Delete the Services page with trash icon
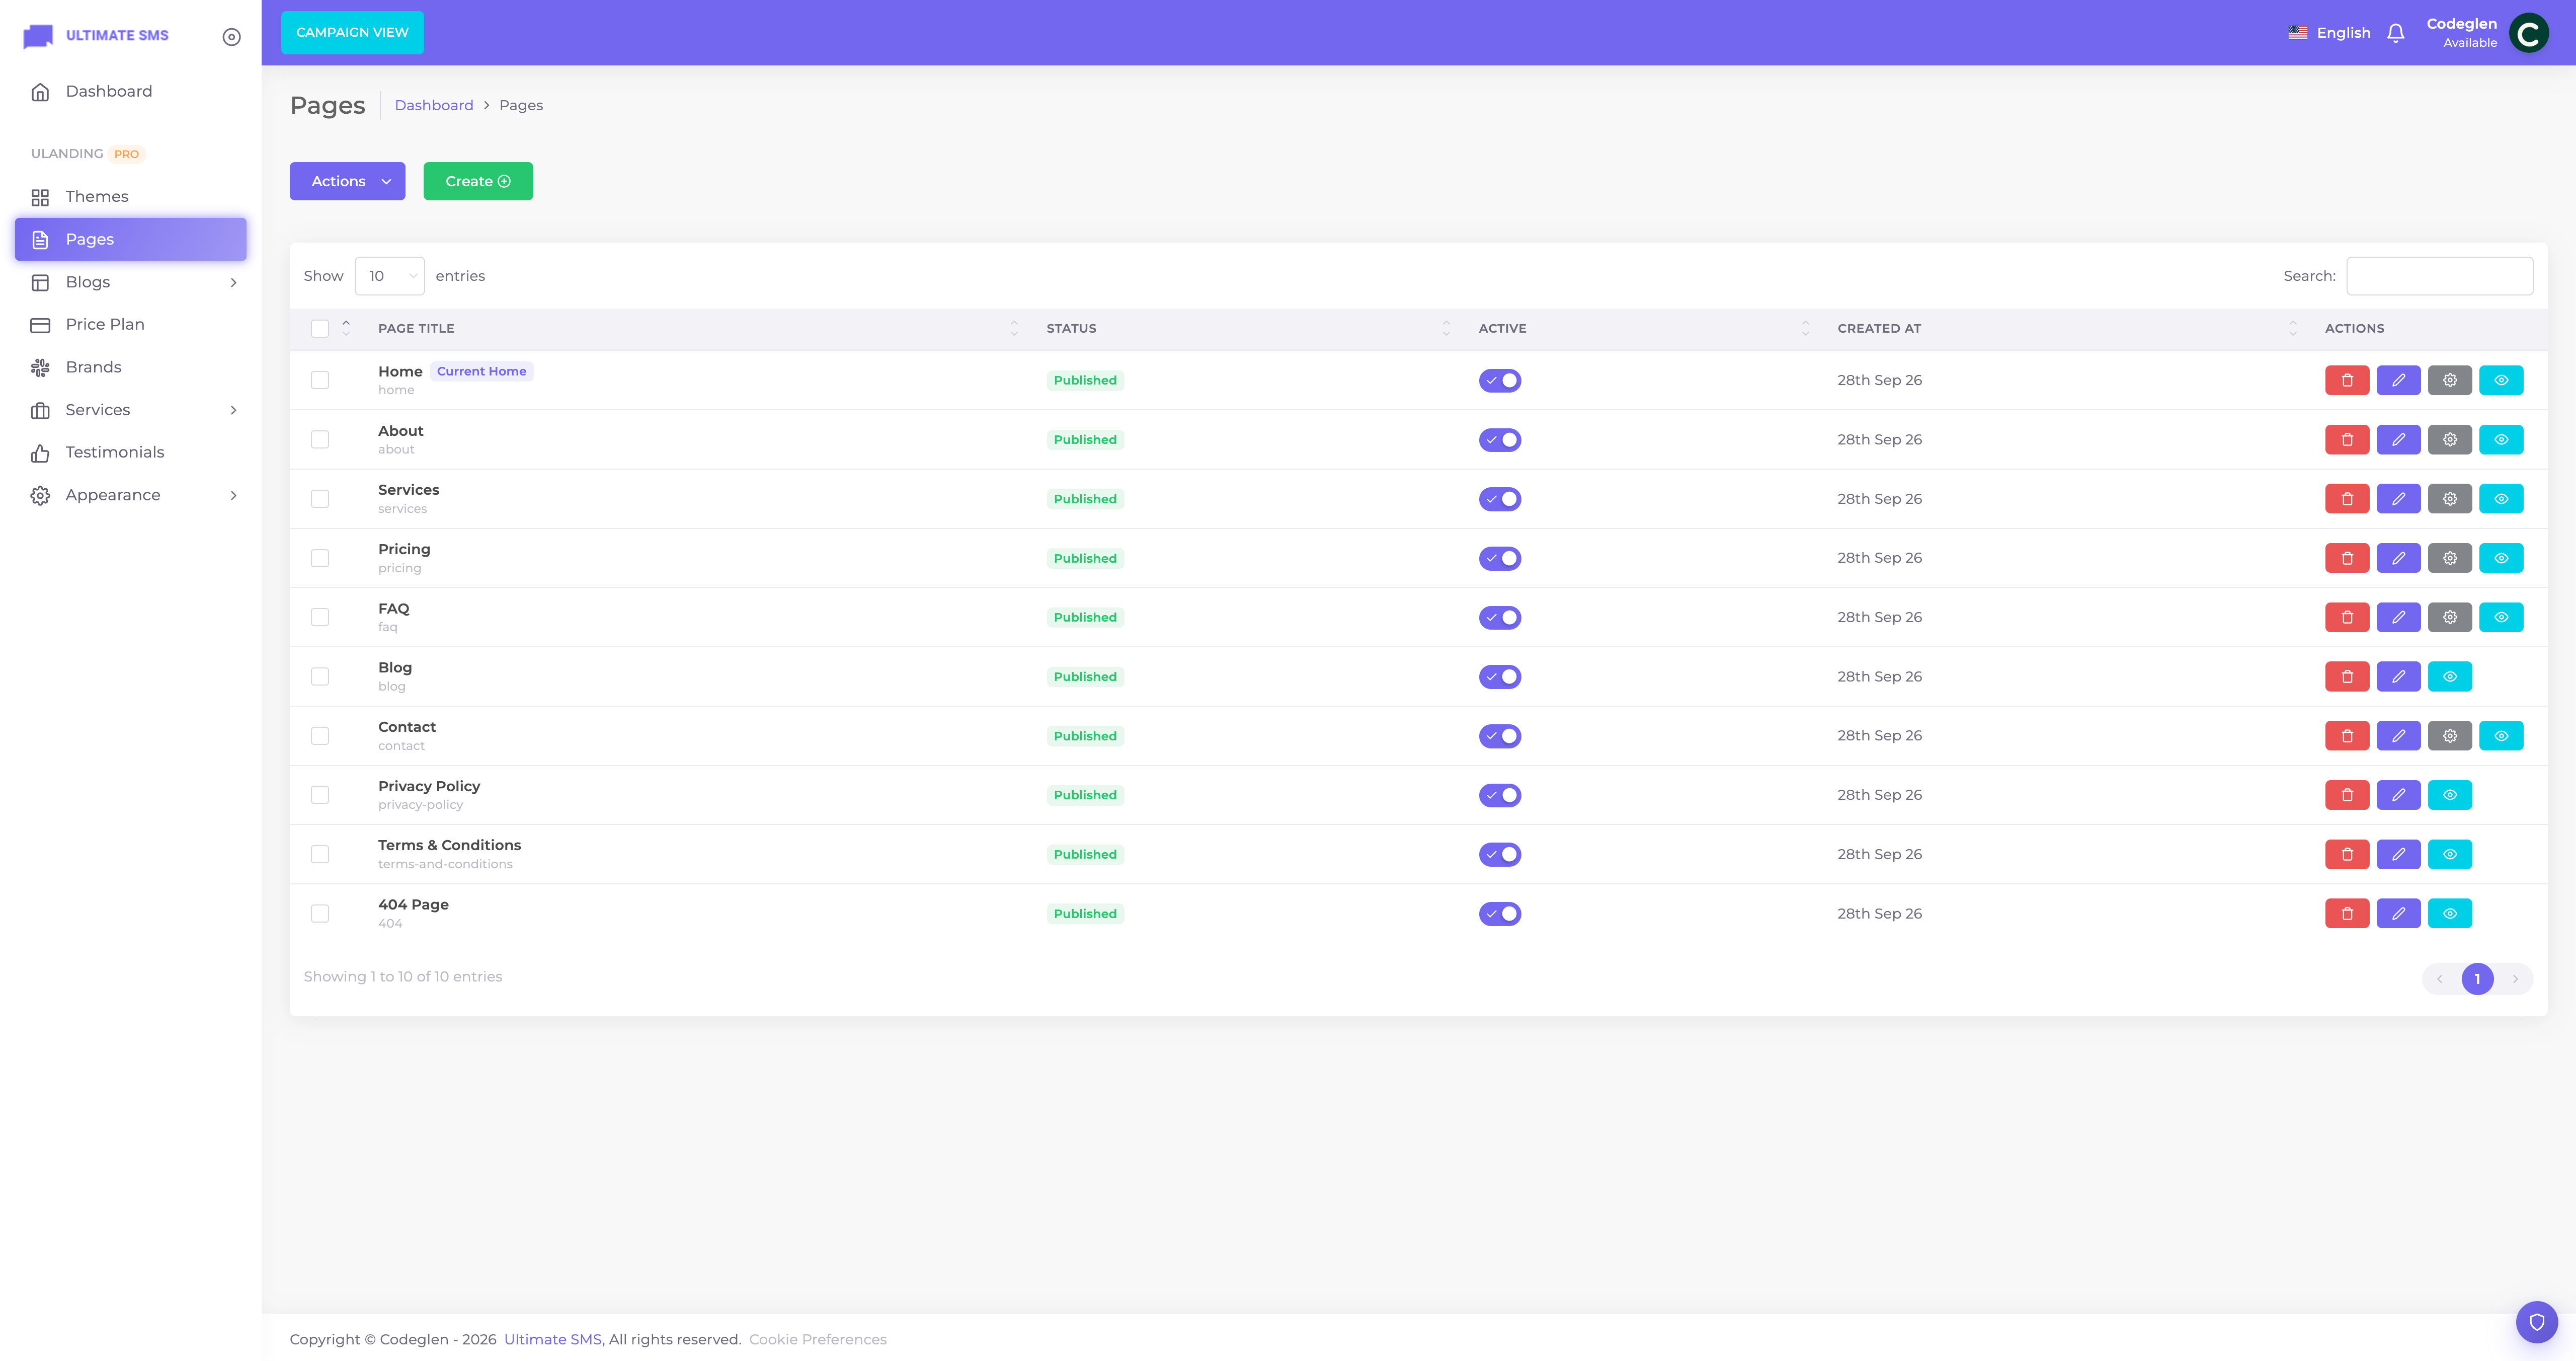This screenshot has height=1361, width=2576. (2347, 498)
